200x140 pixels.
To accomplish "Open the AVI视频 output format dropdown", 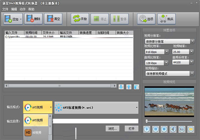I will tap(38, 107).
